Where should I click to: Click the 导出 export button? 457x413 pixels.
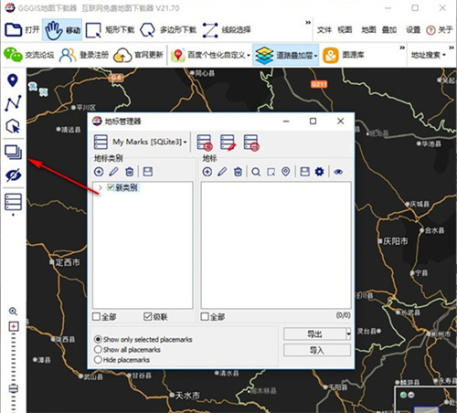(x=314, y=334)
